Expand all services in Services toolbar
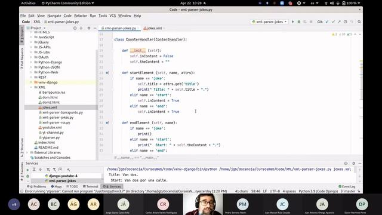This screenshot has height=215, width=382. pyautogui.click(x=34, y=170)
